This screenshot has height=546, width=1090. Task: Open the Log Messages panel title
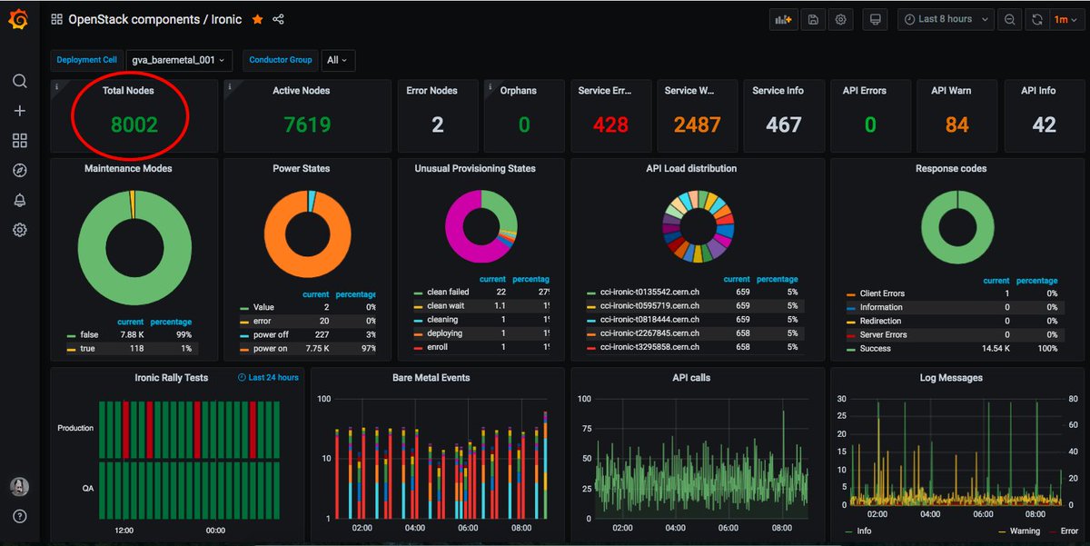coord(952,377)
